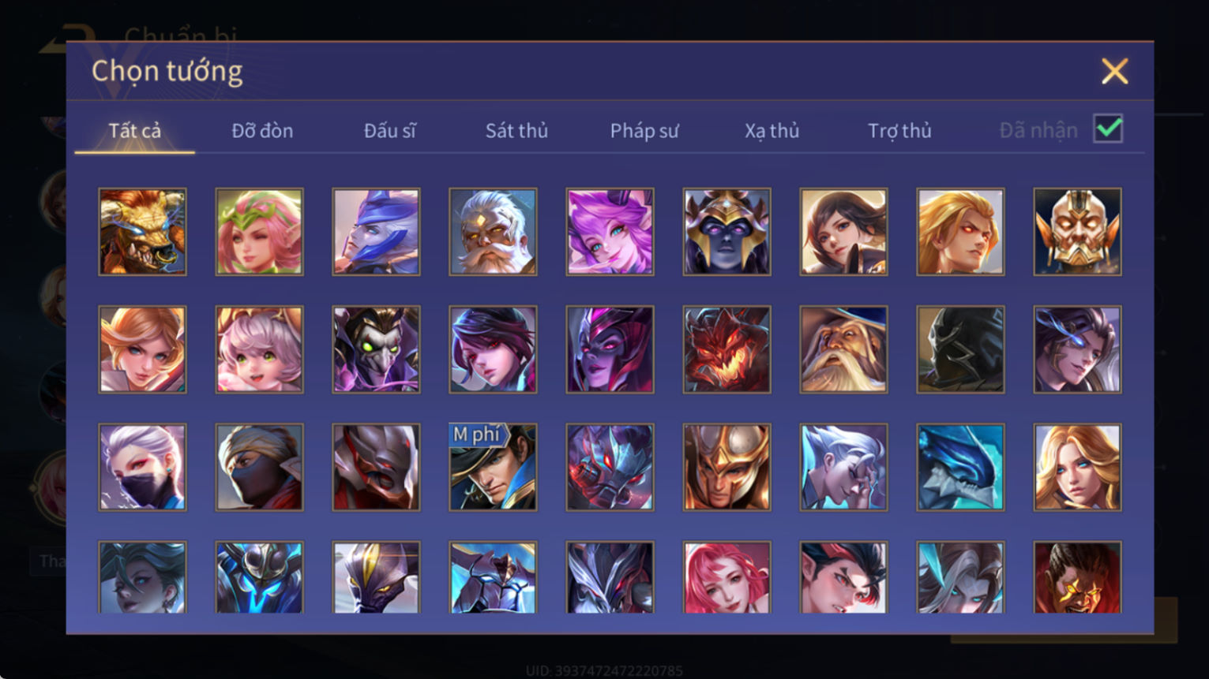This screenshot has width=1209, height=679.
Task: Switch to the 'Xạ thủ' tab
Action: click(x=772, y=131)
